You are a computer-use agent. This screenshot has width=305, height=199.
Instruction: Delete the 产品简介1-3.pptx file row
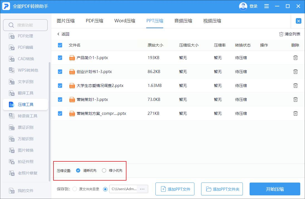tap(295, 58)
